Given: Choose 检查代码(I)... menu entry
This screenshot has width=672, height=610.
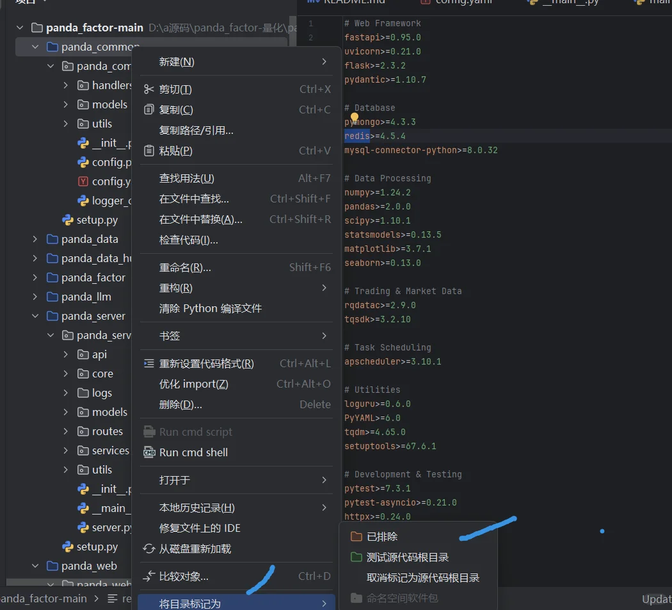Looking at the screenshot, I should (x=236, y=240).
